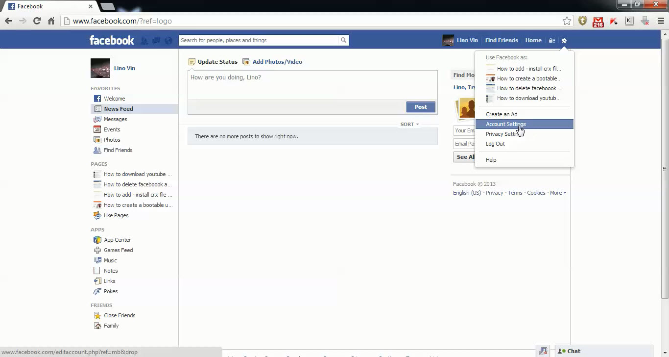
Task: Click the Terms footer link
Action: pyautogui.click(x=515, y=193)
